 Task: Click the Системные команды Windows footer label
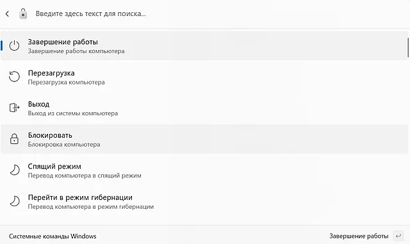(53, 236)
